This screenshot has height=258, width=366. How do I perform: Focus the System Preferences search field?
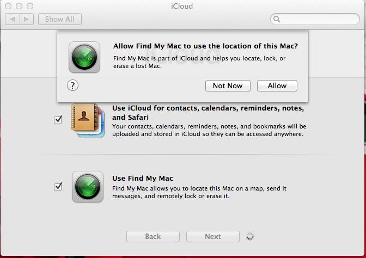[x=315, y=19]
